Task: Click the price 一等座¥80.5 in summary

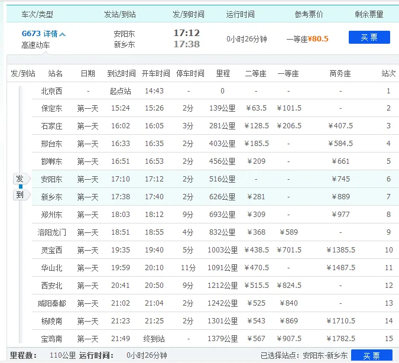Action: pos(307,39)
